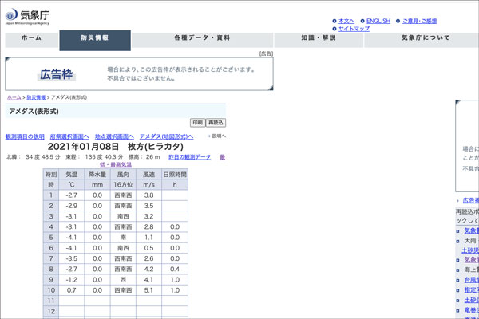Click the bullet icon beside ENGLISH
479x319 pixels.
pos(362,21)
